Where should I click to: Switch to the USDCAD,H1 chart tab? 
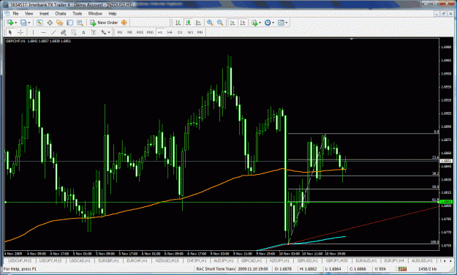80,260
